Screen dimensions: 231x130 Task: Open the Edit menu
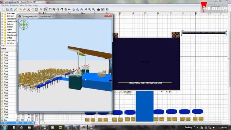7,5
